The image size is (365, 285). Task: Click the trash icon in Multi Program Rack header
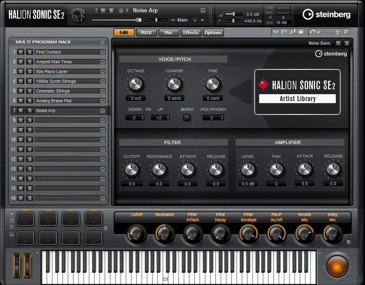pyautogui.click(x=103, y=42)
